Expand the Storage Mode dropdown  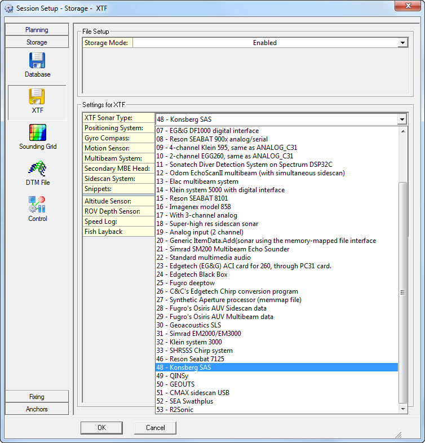click(402, 43)
